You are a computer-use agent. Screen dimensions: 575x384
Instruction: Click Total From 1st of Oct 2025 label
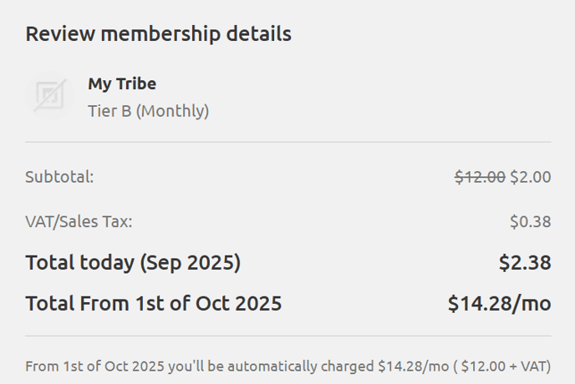154,303
